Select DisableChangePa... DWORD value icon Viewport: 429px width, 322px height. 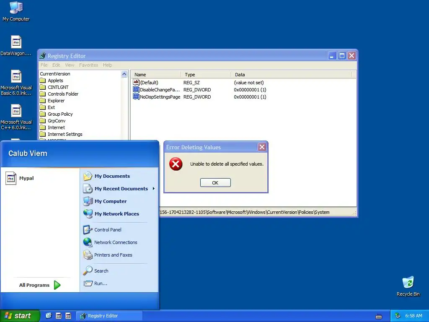[136, 90]
